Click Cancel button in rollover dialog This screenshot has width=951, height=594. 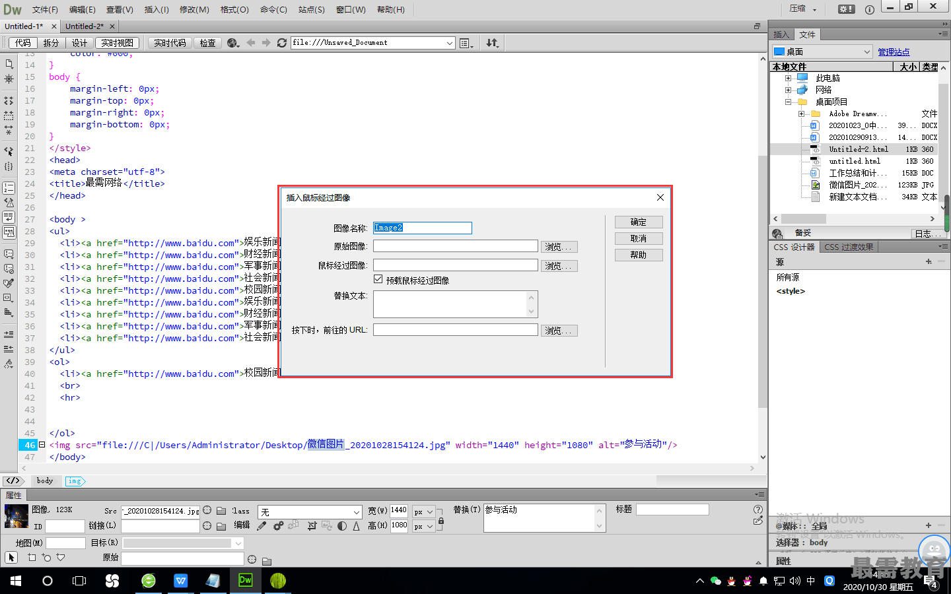click(638, 238)
